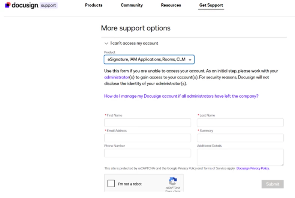This screenshot has width=295, height=198.
Task: Collapse the I can't access my account section
Action: (x=106, y=43)
